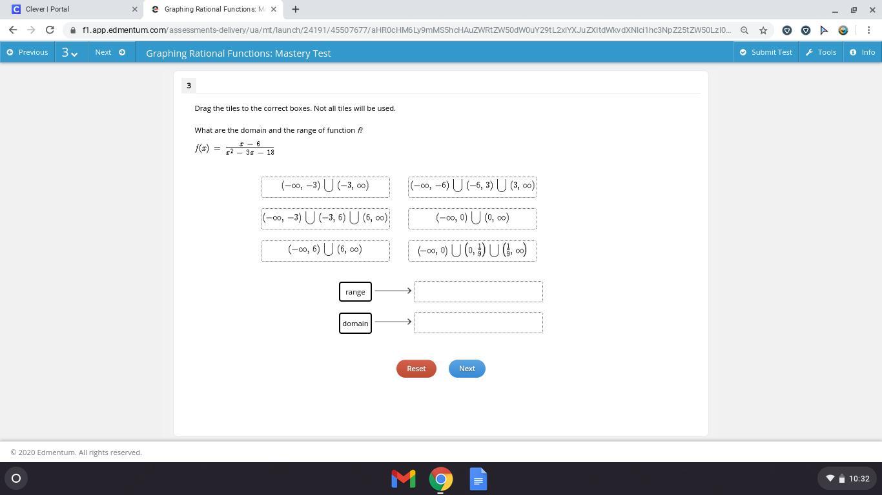Open the Chrome profile avatar icon
Viewport: 882px width, 495px height.
click(843, 30)
